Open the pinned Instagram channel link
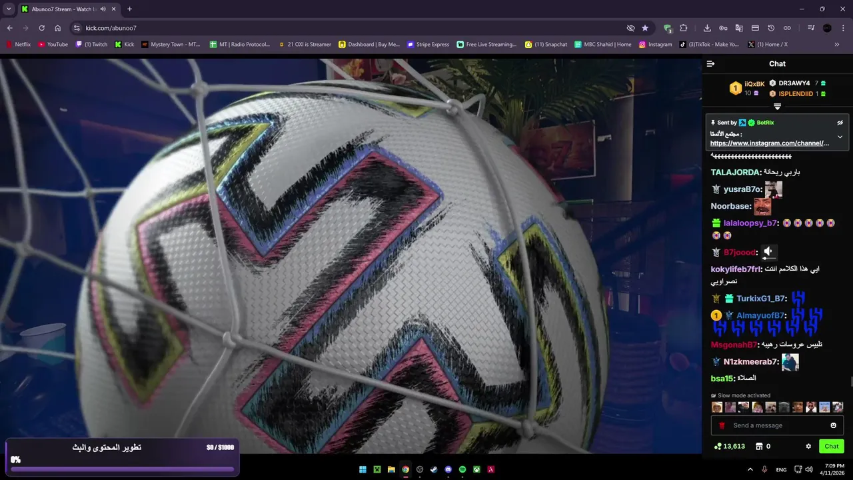This screenshot has width=853, height=480. coord(770,143)
